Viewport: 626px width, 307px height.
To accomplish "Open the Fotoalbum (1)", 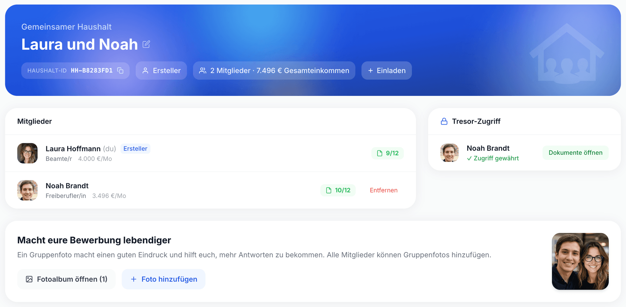I will click(x=67, y=279).
